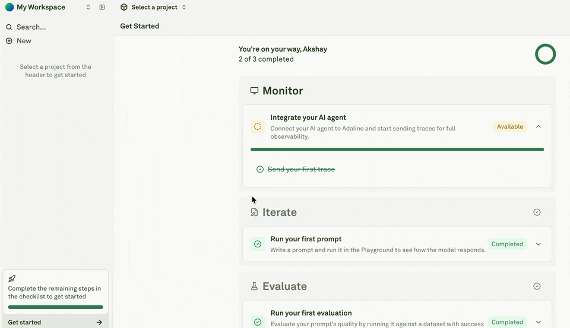Click the arrow icon next to Get started
570x328 pixels.
coord(99,322)
